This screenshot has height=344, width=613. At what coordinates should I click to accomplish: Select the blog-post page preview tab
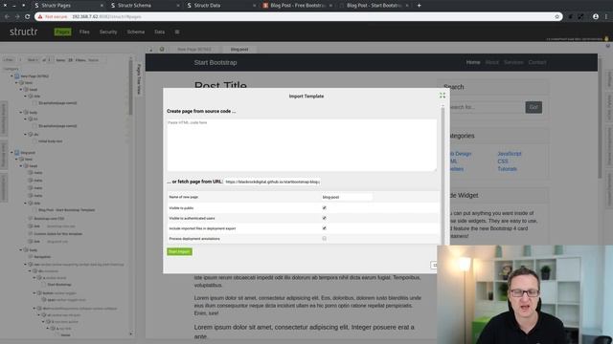(239, 50)
